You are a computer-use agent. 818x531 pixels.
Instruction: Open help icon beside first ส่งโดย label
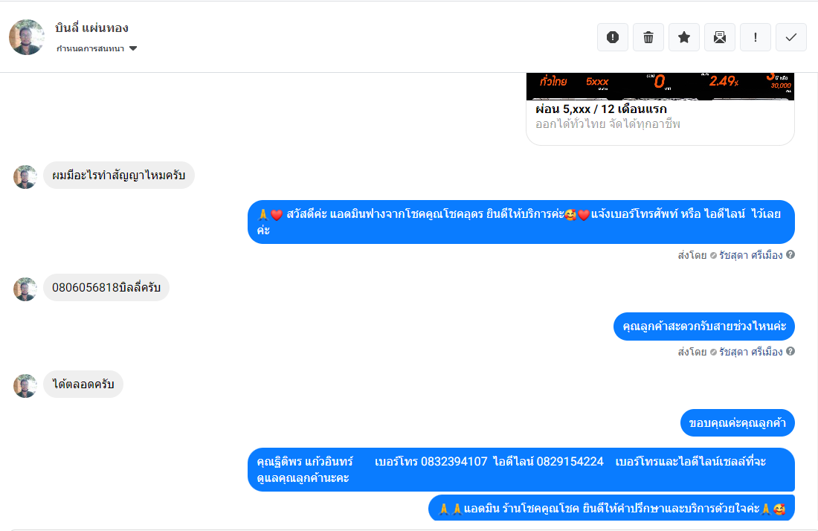(790, 254)
